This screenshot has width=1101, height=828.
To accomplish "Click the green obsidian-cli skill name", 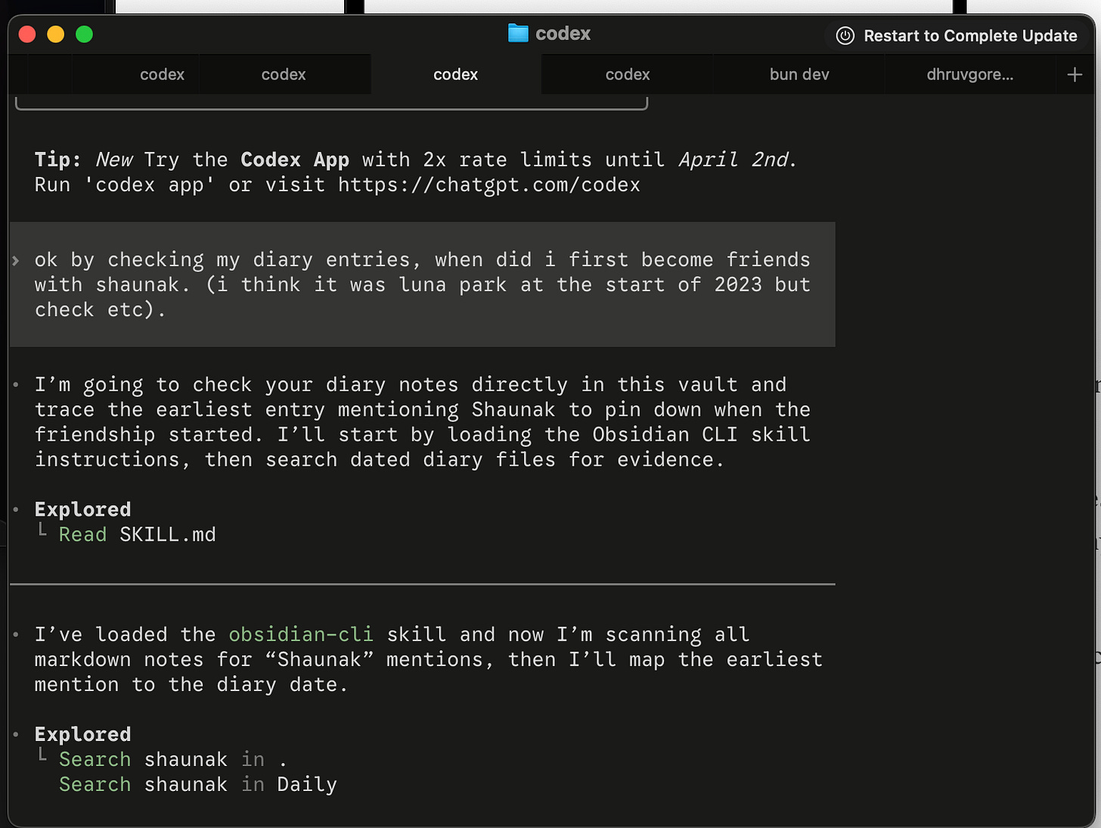I will pos(301,634).
